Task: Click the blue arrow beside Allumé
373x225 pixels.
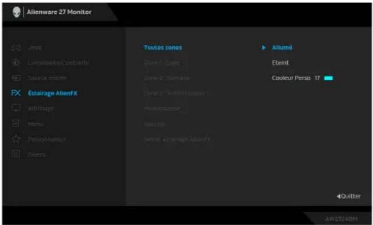Action: tap(264, 48)
